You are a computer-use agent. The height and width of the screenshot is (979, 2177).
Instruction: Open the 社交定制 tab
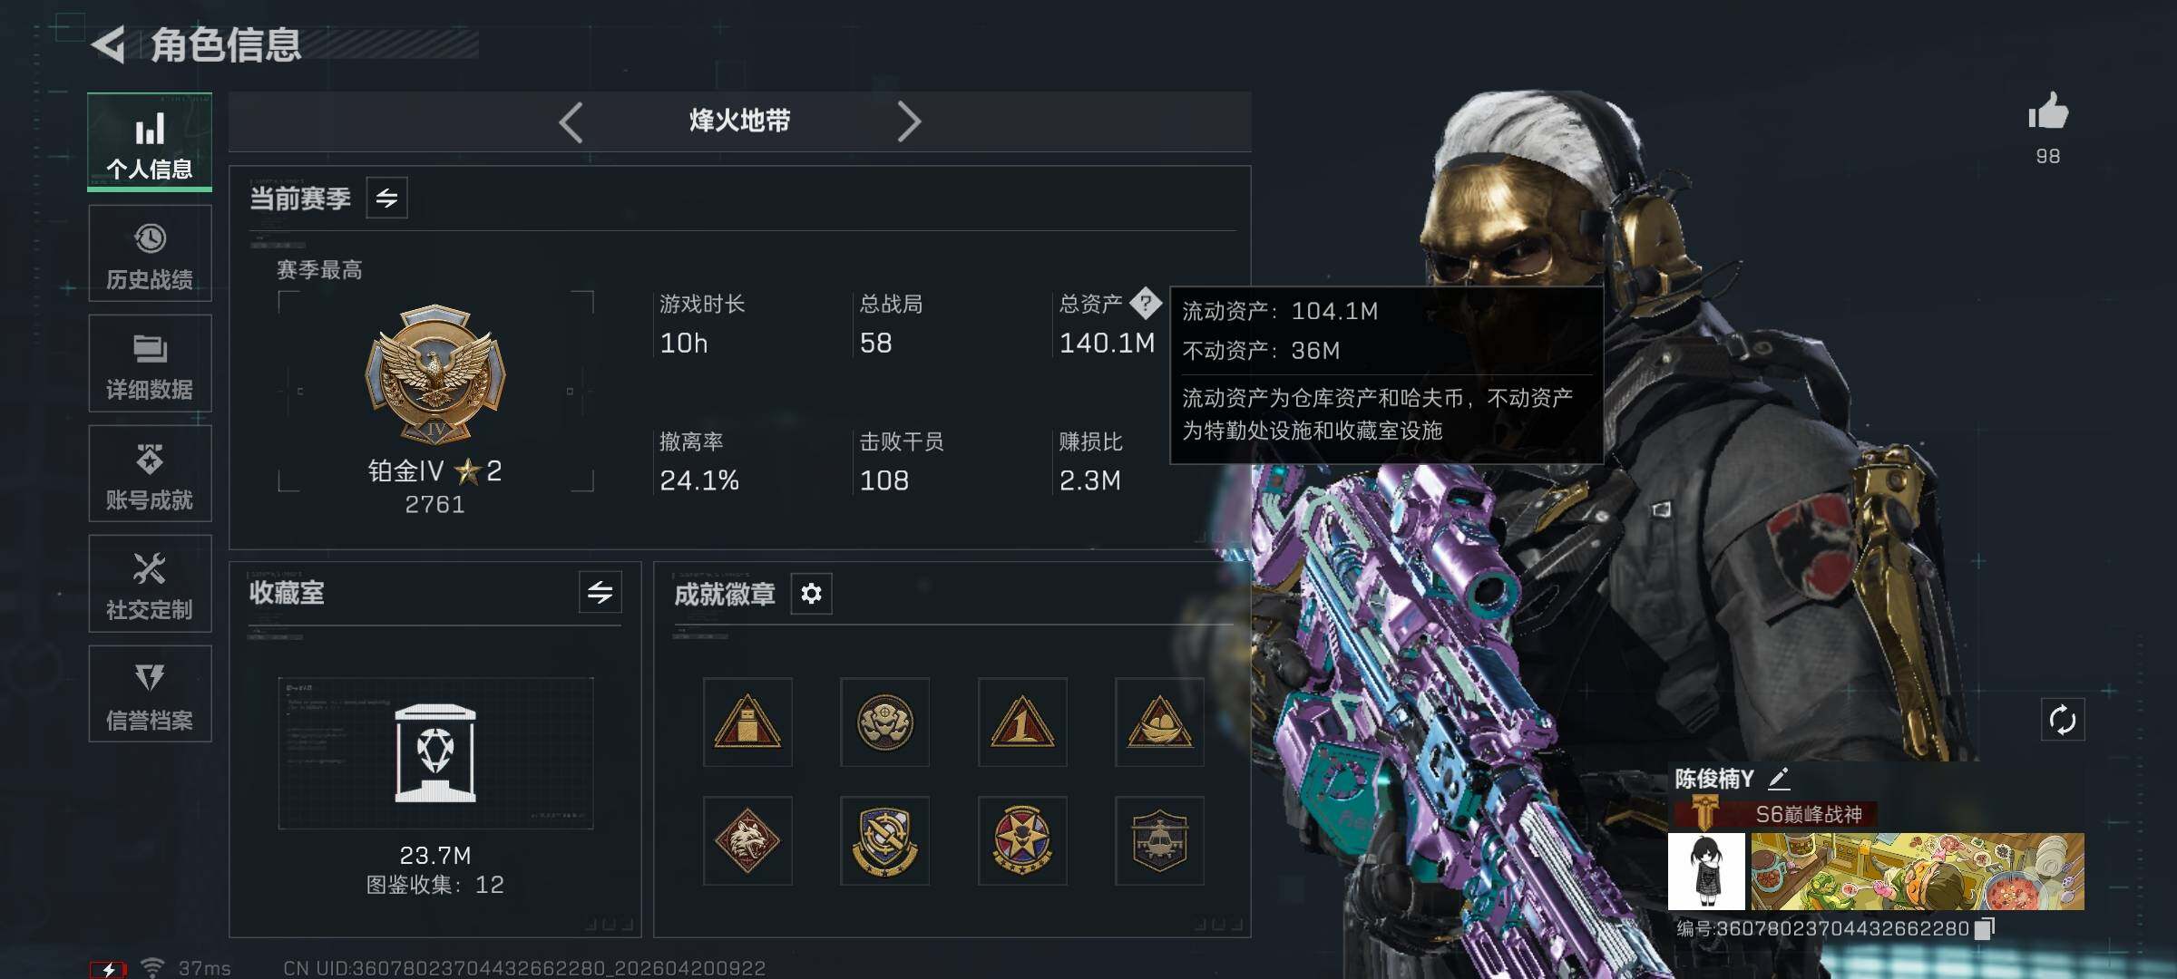[x=150, y=584]
